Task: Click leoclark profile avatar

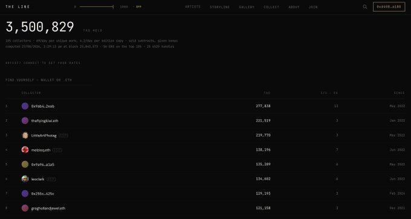Action: (25, 179)
